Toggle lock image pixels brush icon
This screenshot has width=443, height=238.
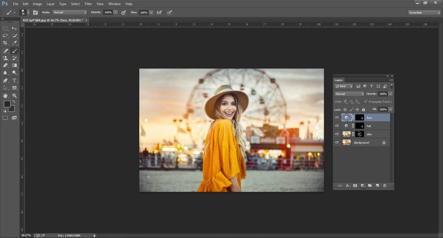point(351,109)
